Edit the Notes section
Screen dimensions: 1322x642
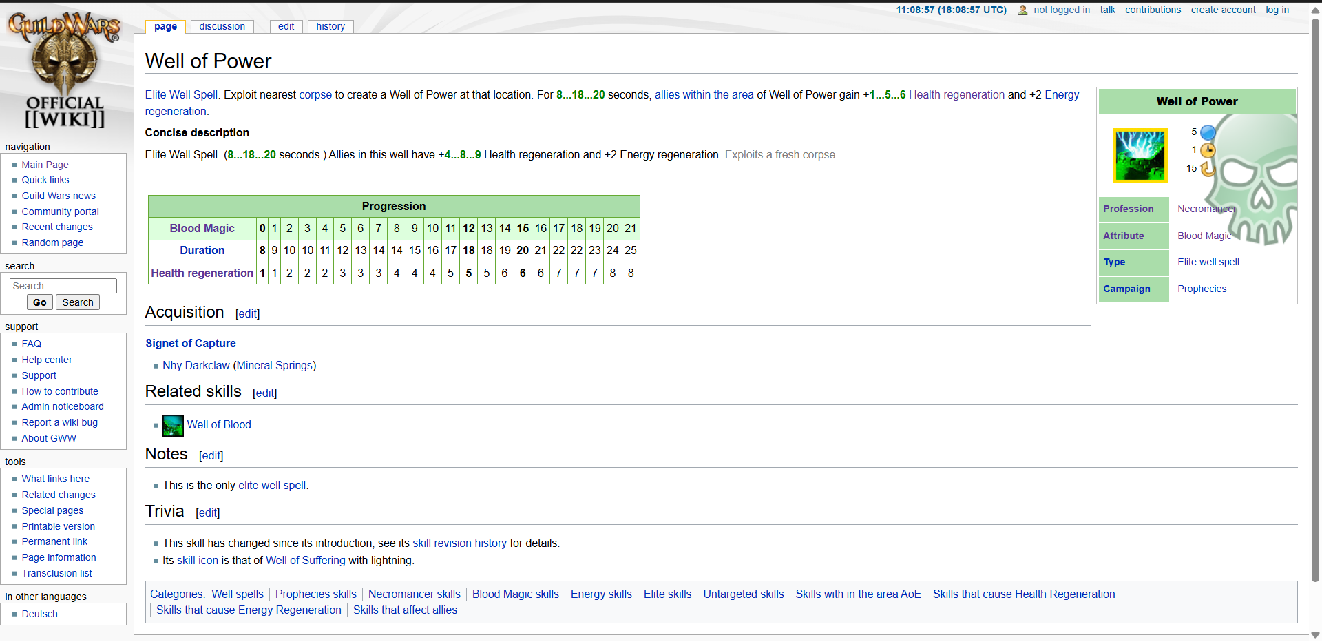tap(211, 455)
